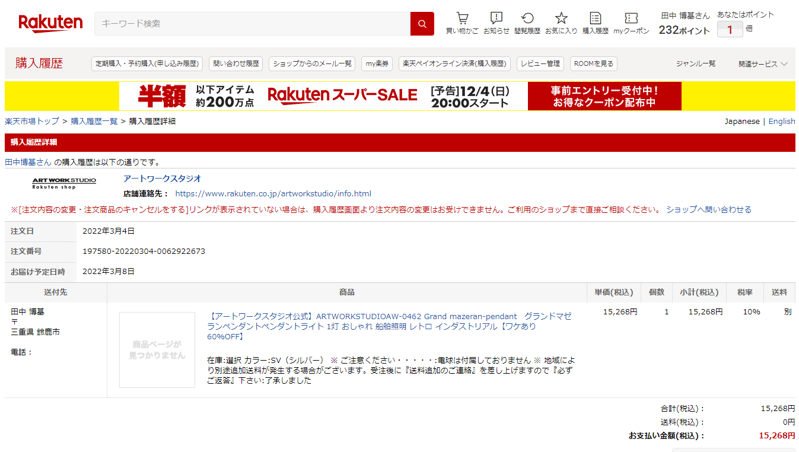Open ショップからのメール一覧
Screen dimensions: 799x452
pos(312,63)
